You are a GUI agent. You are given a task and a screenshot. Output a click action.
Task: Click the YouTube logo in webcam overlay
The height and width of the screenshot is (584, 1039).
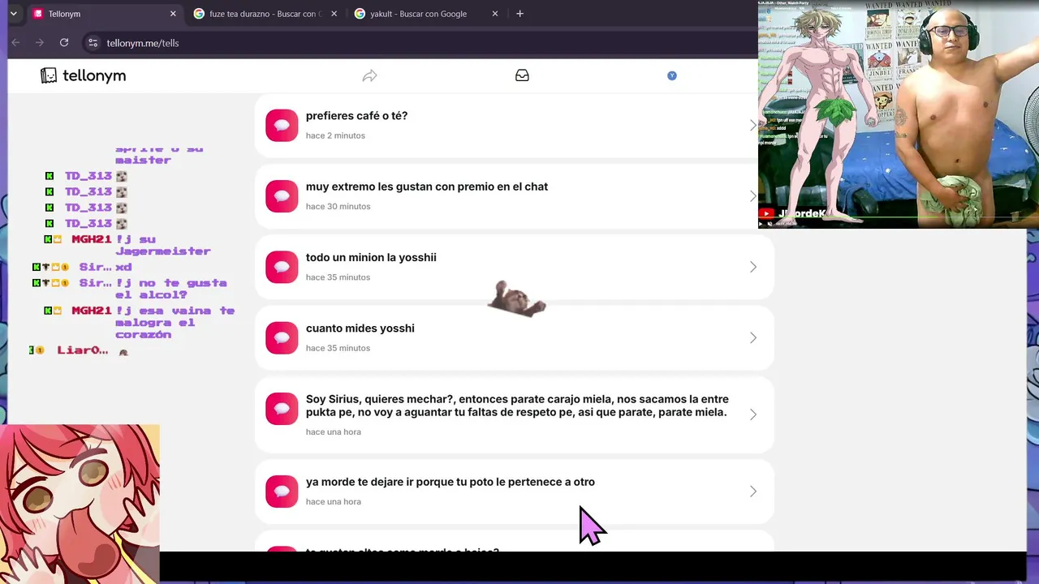[x=766, y=214]
